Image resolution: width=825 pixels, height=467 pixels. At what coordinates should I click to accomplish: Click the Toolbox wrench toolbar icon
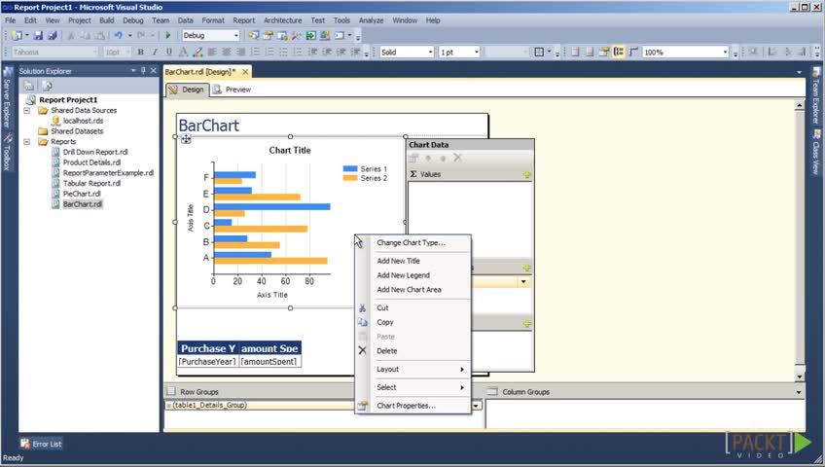coord(296,36)
